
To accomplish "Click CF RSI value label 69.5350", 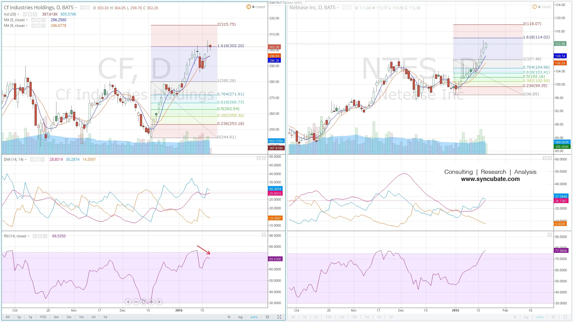I will 275,259.
